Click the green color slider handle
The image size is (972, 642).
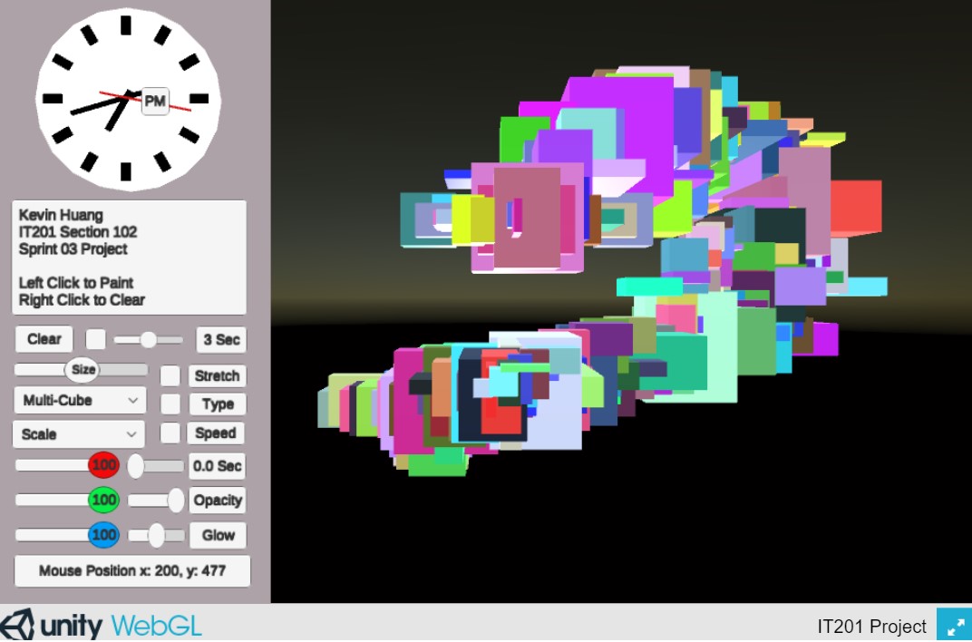(103, 501)
